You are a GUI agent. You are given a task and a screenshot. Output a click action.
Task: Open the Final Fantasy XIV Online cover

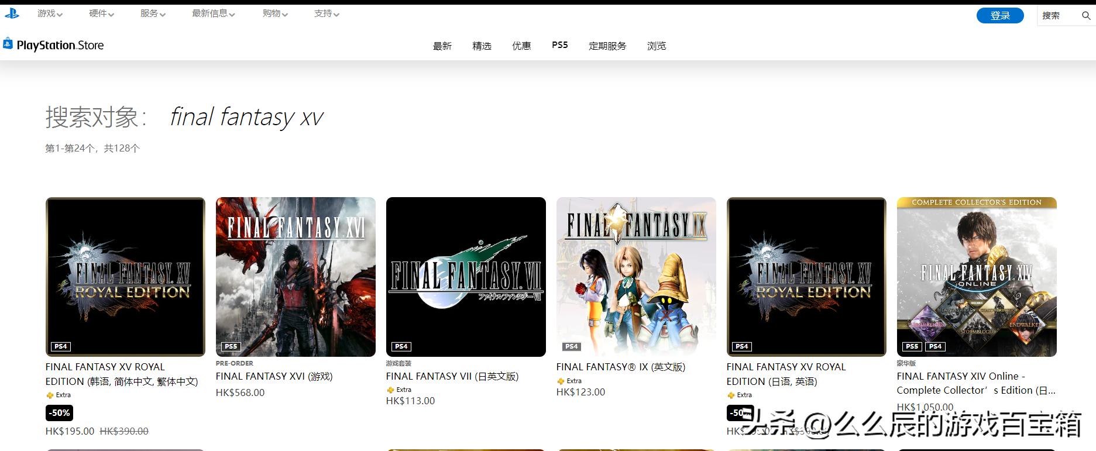pyautogui.click(x=977, y=277)
